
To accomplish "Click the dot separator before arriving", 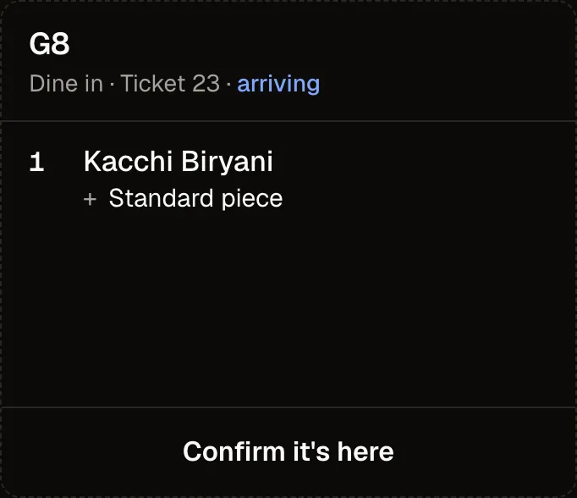I will (228, 85).
